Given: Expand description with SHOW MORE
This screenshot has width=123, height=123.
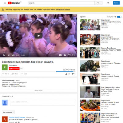Looking at the screenshot, I should point(38,91).
